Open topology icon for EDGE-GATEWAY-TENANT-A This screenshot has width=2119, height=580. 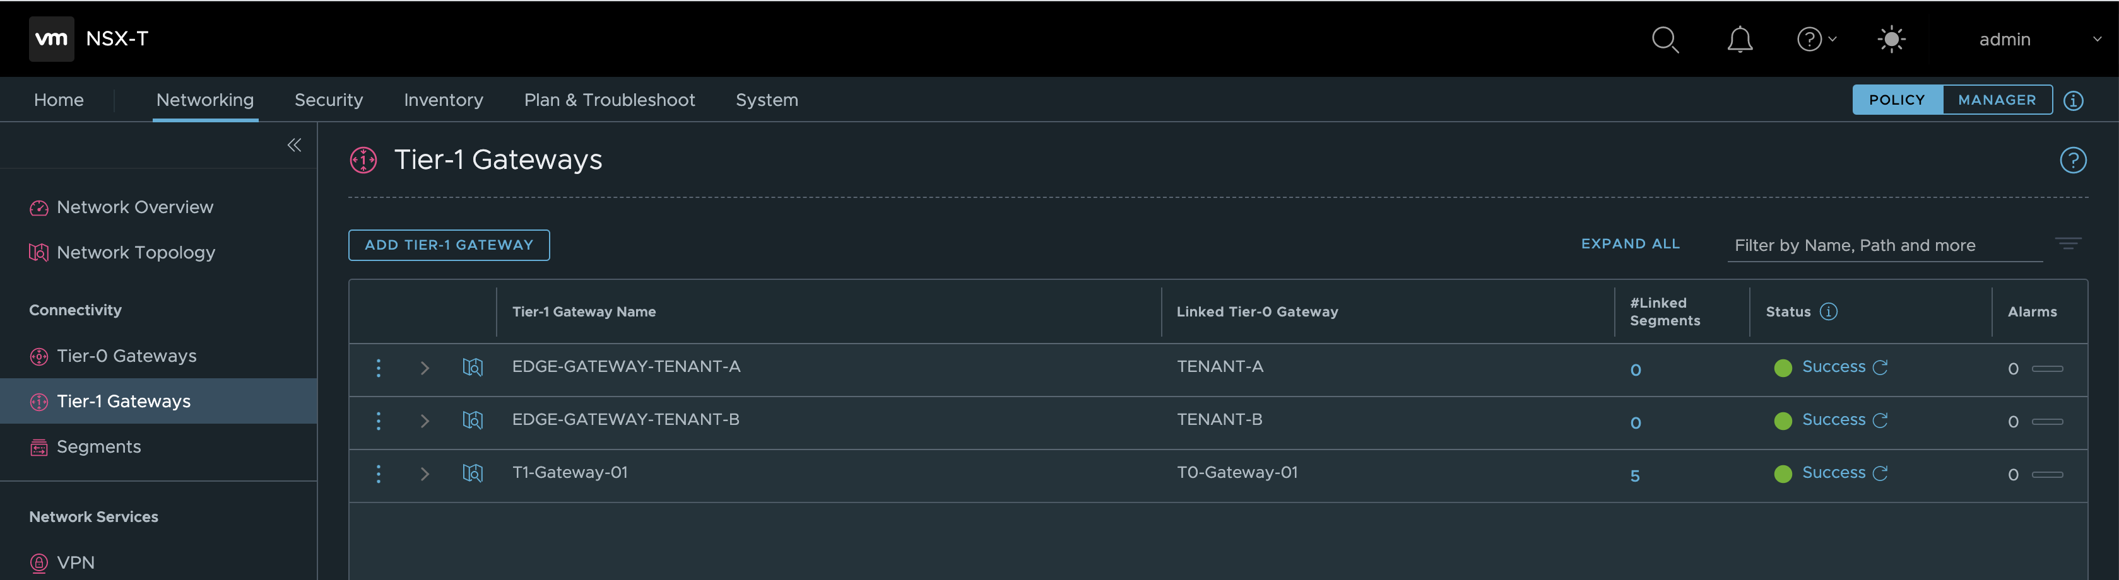(x=472, y=367)
